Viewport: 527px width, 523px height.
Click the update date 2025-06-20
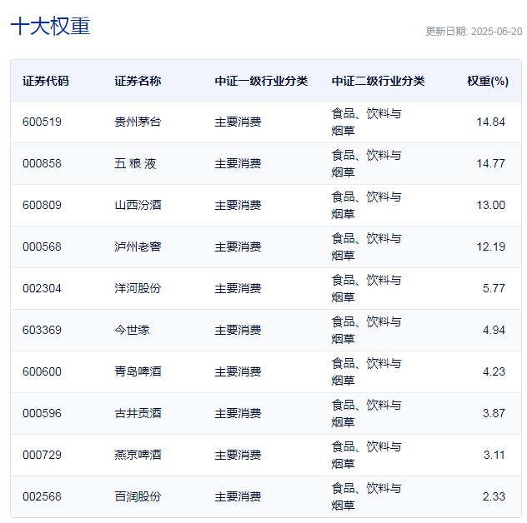(x=497, y=32)
